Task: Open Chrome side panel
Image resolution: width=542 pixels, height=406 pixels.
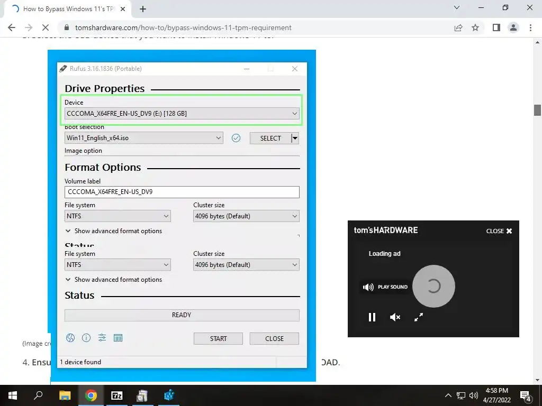Action: tap(496, 27)
